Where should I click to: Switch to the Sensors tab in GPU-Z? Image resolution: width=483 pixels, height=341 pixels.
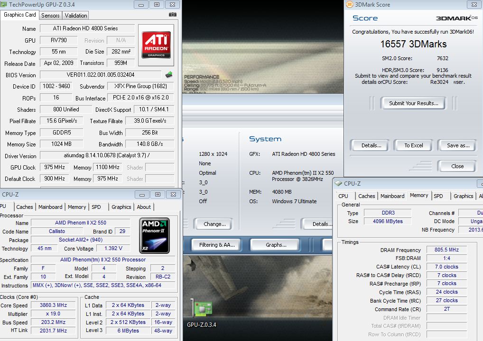point(50,15)
